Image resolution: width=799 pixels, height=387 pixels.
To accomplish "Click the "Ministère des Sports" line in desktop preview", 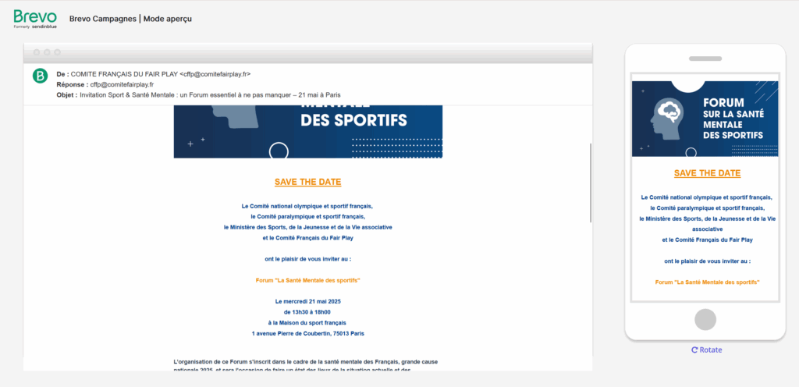I will click(x=307, y=227).
